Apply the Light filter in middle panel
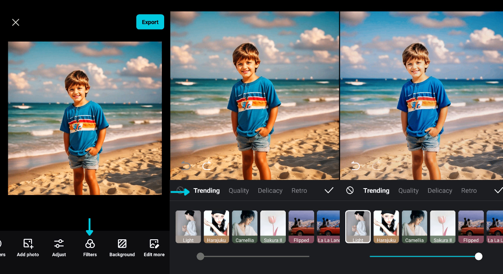Image resolution: width=503 pixels, height=274 pixels. pos(188,227)
